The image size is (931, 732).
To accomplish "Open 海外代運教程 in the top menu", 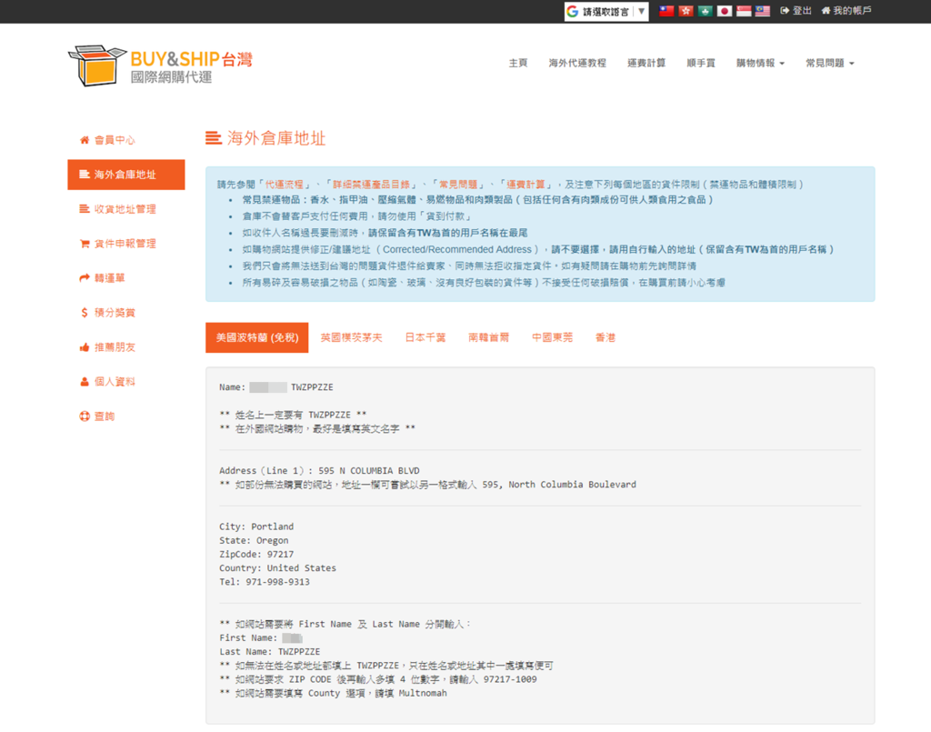I will pyautogui.click(x=577, y=64).
